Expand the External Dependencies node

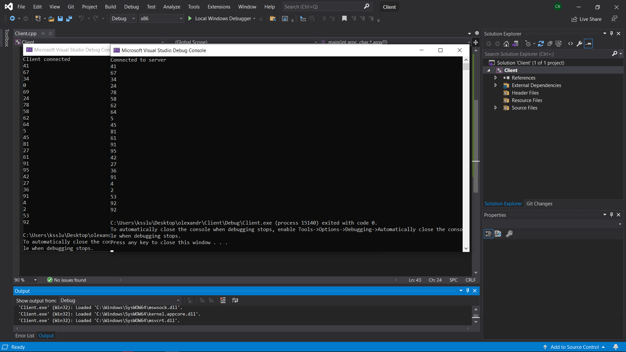click(496, 85)
